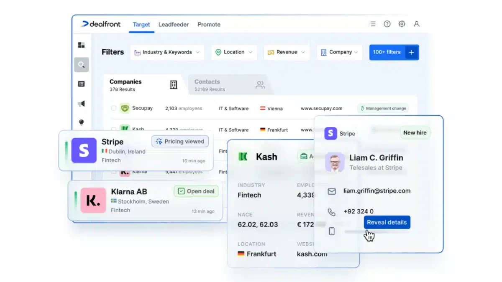The image size is (502, 282).
Task: Click the email envelope icon
Action: pos(332,191)
